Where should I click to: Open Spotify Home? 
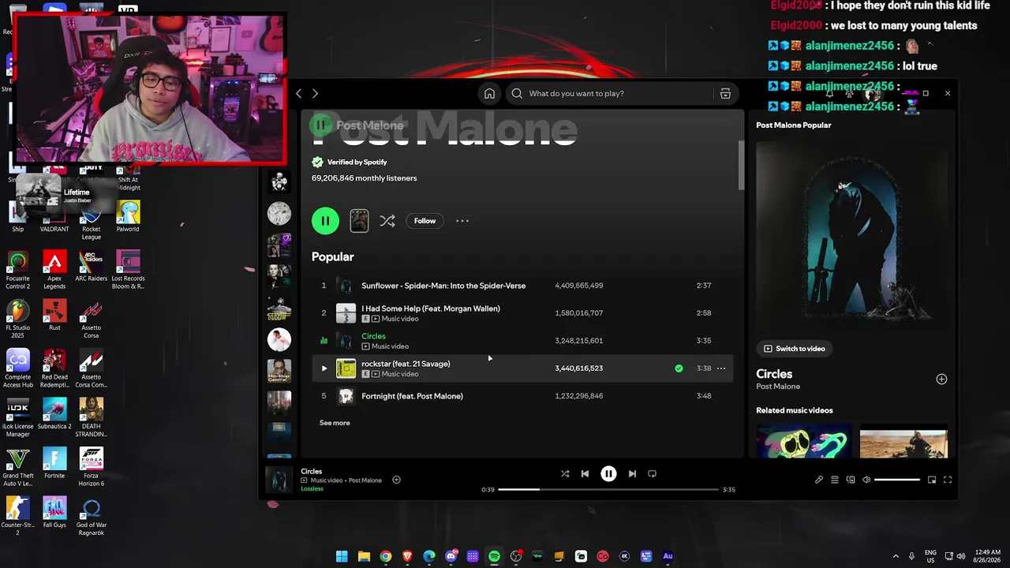coord(489,93)
